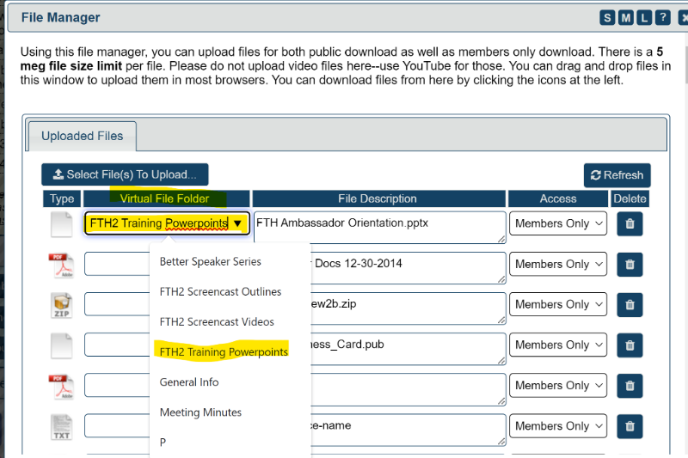This screenshot has height=458, width=688.
Task: Pick General Info in folder list
Action: 189,382
